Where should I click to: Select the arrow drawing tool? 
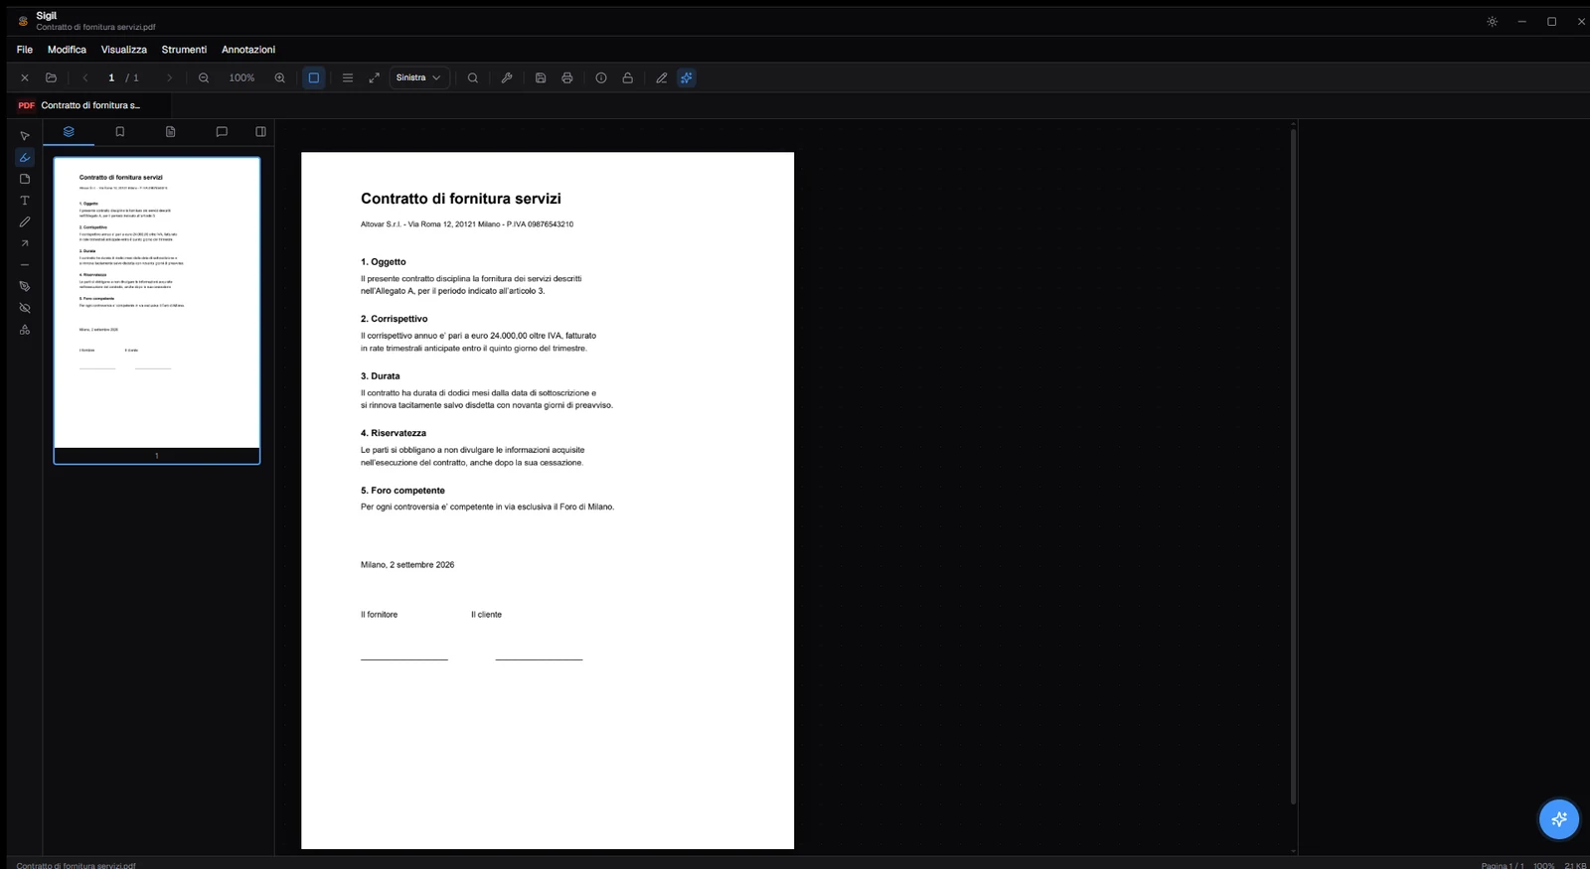pos(25,243)
